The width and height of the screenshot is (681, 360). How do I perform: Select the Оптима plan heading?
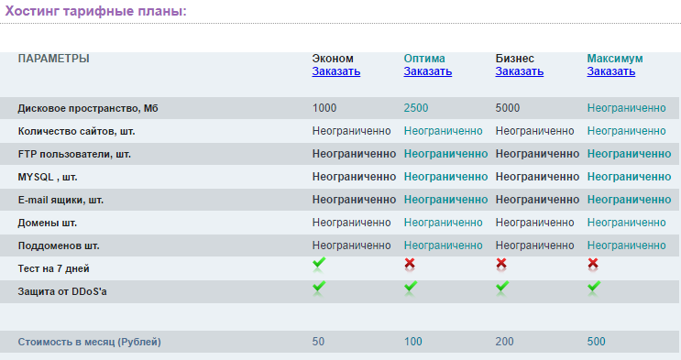pyautogui.click(x=424, y=59)
